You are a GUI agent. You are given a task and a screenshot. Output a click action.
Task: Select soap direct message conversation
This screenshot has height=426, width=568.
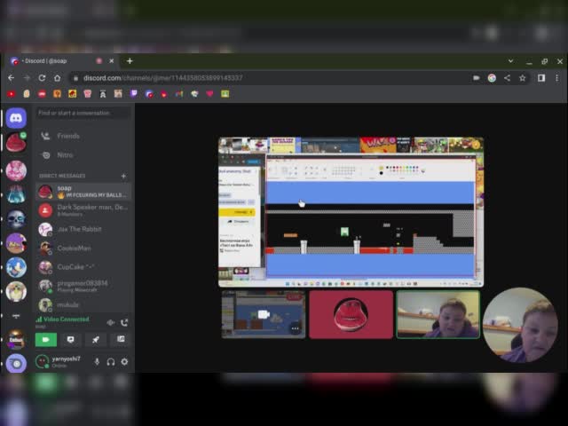(x=83, y=192)
